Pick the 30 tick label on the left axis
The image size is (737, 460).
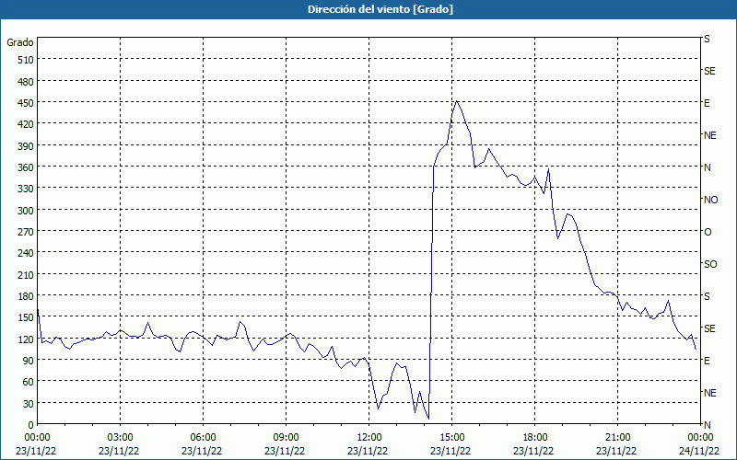point(29,404)
